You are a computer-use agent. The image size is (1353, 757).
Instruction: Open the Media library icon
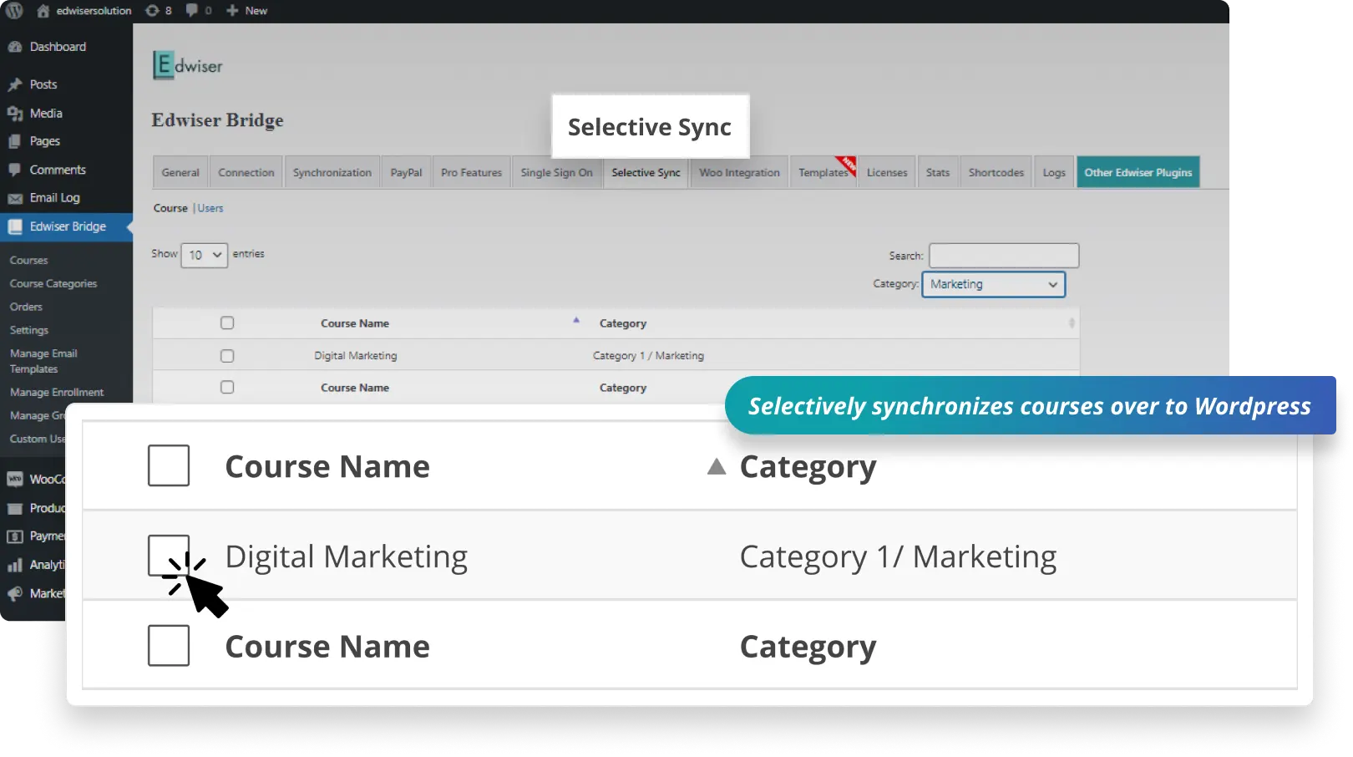pyautogui.click(x=15, y=113)
